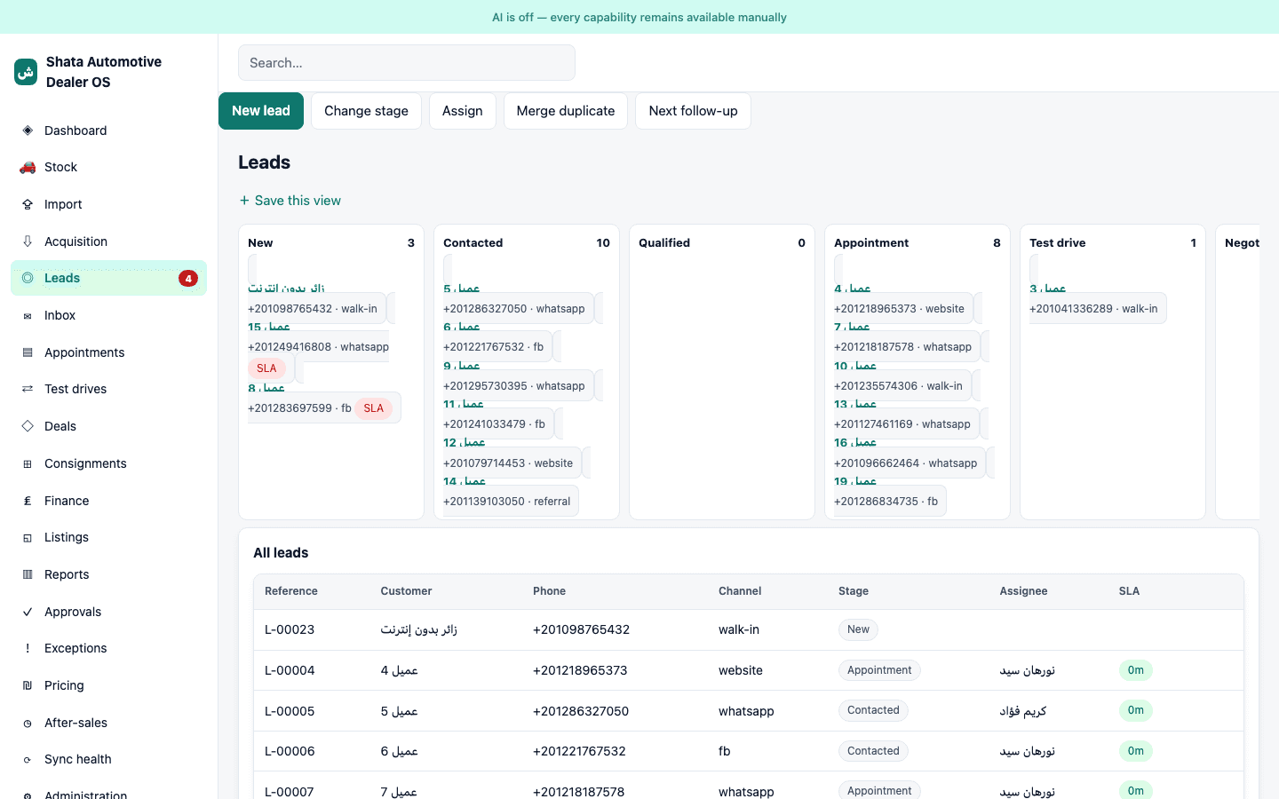Click the Finance pound icon
Screen dimensions: 1279x799
tap(28, 501)
